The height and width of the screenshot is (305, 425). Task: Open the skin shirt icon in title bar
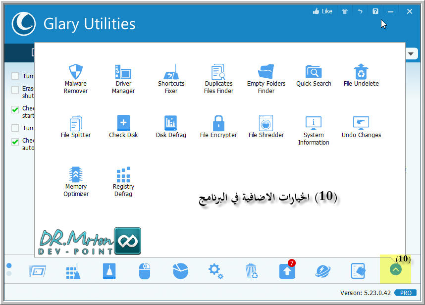click(x=344, y=11)
